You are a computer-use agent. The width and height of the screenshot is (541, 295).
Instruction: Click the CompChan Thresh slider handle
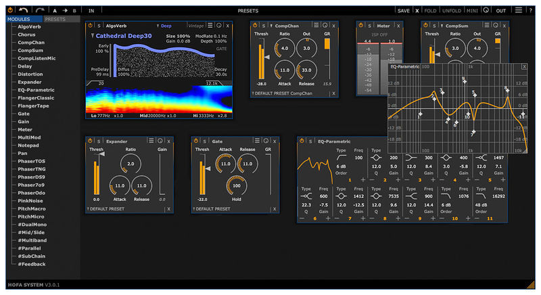(x=266, y=58)
